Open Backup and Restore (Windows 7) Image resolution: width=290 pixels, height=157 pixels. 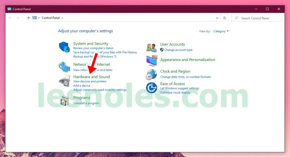pyautogui.click(x=95, y=57)
